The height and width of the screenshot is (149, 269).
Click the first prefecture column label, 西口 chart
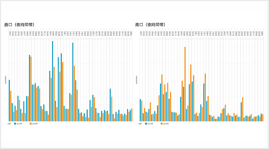(x=10, y=34)
